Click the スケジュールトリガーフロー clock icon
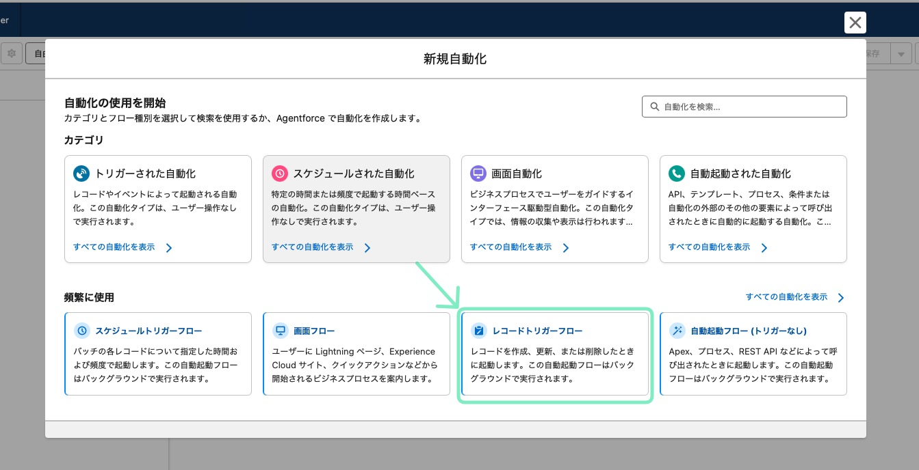The height and width of the screenshot is (470, 919). point(82,331)
